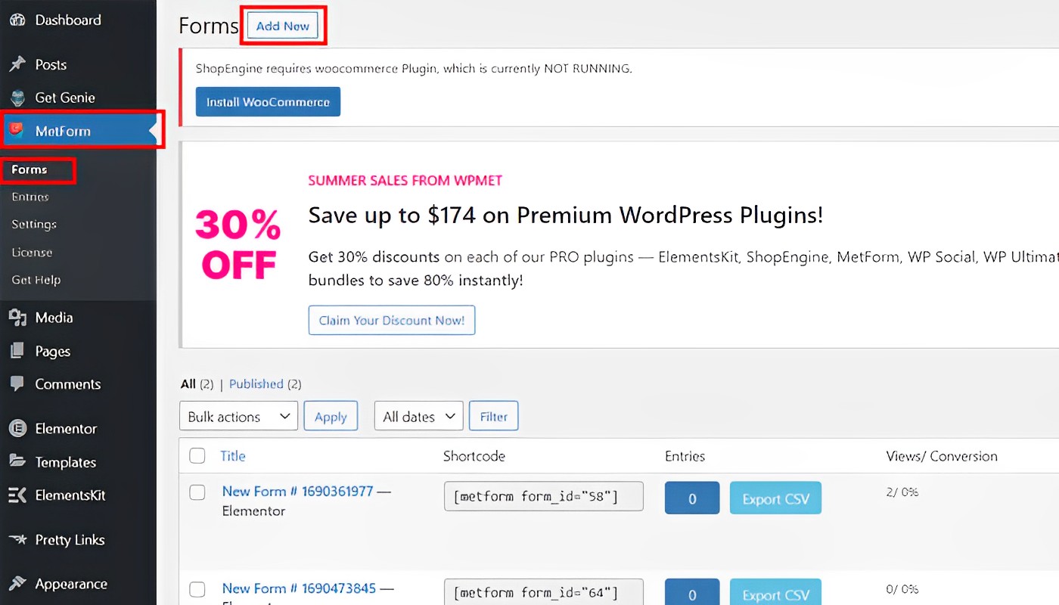Image resolution: width=1059 pixels, height=605 pixels.
Task: Check the box for New Form # 1690361977
Action: click(197, 492)
